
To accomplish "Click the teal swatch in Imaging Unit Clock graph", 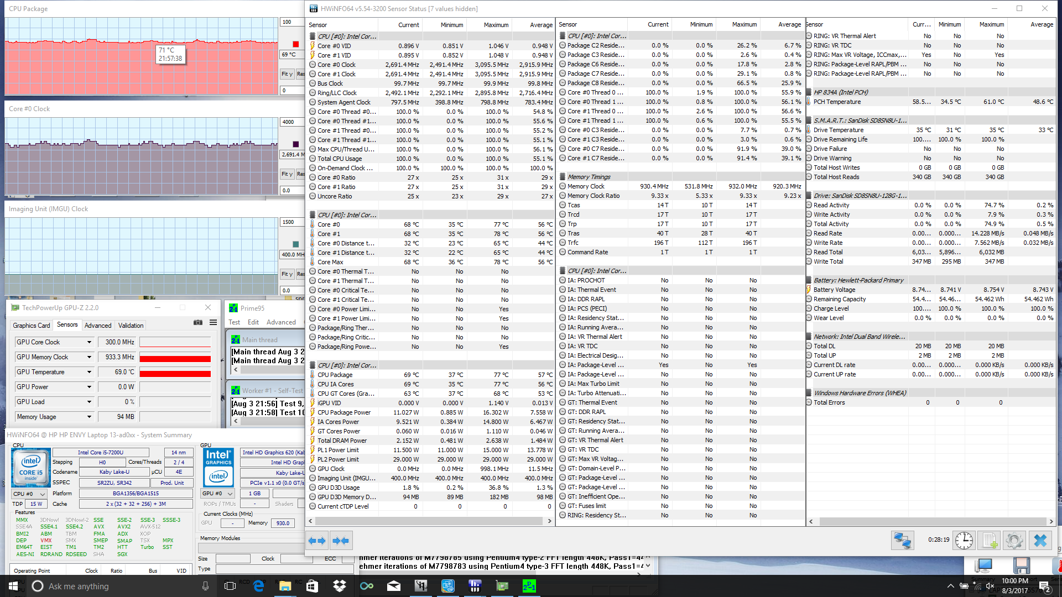I will pos(295,244).
